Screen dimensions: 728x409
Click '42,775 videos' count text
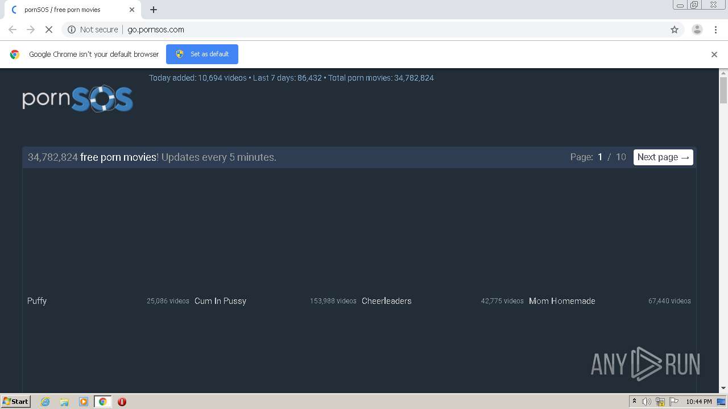(x=502, y=301)
